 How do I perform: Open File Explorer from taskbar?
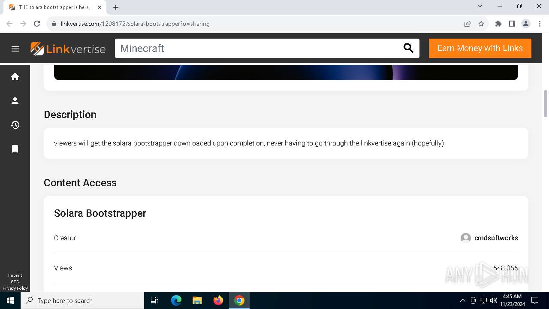coord(197,300)
